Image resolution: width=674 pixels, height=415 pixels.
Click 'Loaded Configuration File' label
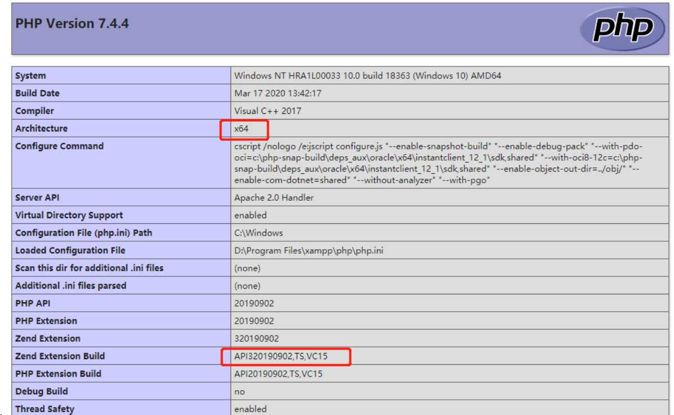70,251
